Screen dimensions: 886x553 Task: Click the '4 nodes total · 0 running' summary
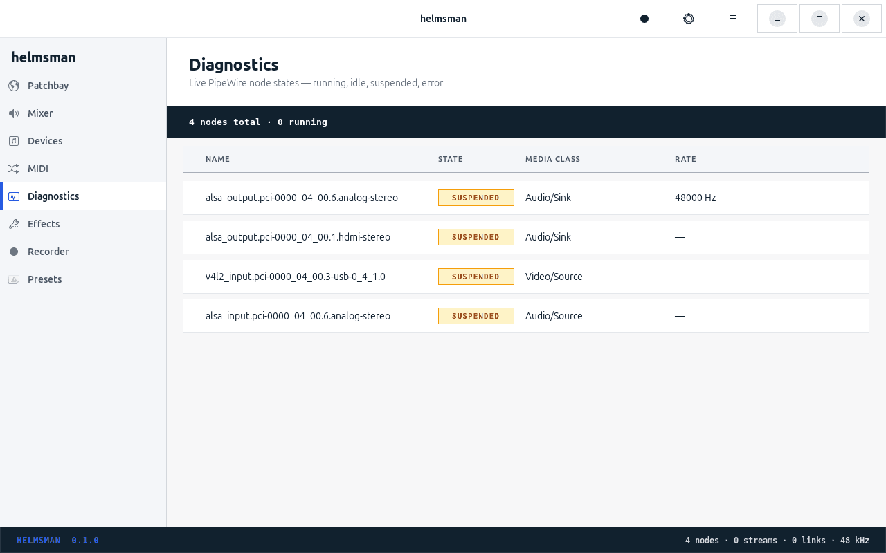click(x=258, y=122)
